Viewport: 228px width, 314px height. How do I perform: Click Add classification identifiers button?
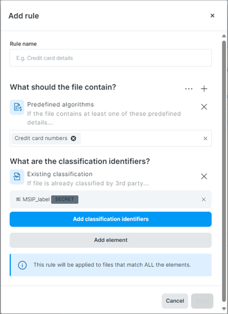[x=111, y=219]
